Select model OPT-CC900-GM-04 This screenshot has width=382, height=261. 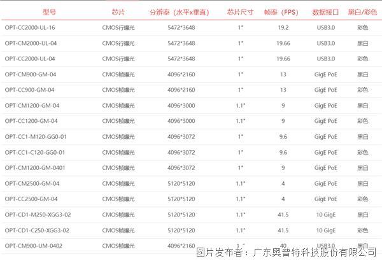[29, 90]
